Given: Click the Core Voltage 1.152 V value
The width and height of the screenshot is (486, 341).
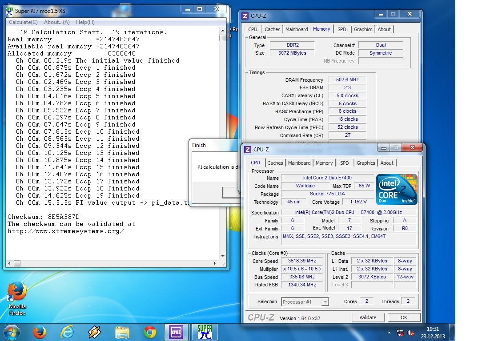Looking at the screenshot, I should (x=358, y=202).
